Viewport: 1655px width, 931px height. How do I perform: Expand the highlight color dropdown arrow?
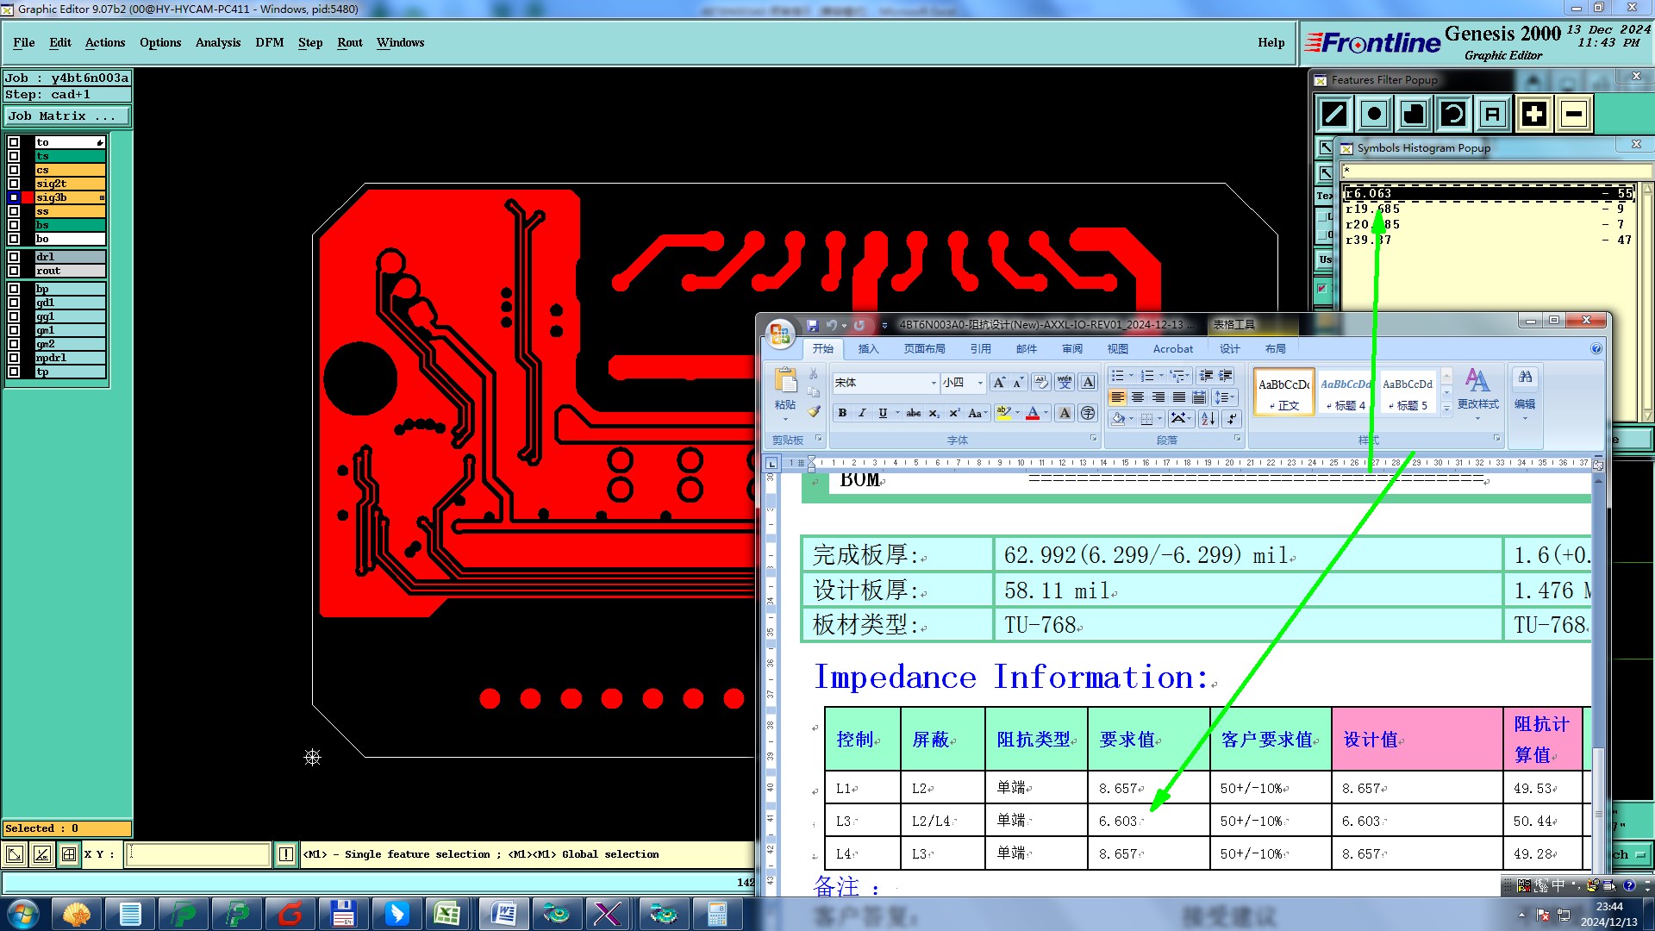click(x=1017, y=413)
